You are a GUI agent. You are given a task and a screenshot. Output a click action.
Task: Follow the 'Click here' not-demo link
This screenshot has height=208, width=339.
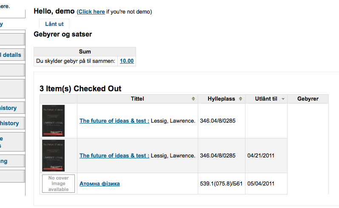91,11
